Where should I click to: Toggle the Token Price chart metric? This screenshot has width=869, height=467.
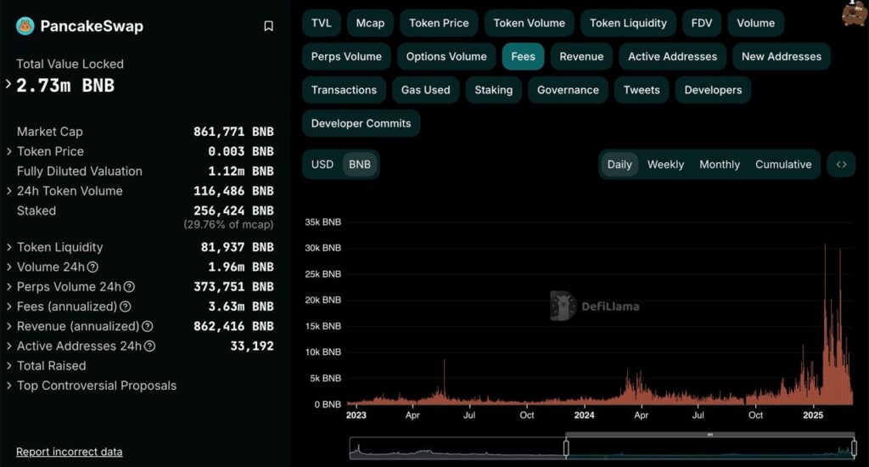439,23
